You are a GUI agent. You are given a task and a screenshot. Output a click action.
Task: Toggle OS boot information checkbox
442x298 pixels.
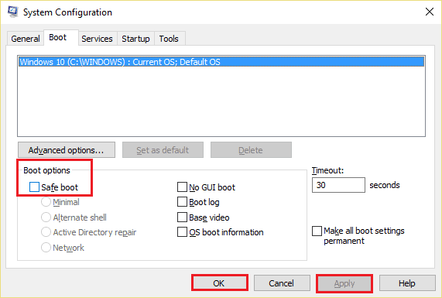182,232
